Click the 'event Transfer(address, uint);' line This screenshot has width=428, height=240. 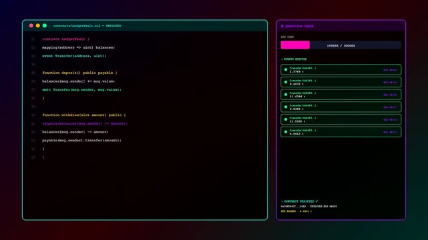pyautogui.click(x=74, y=56)
